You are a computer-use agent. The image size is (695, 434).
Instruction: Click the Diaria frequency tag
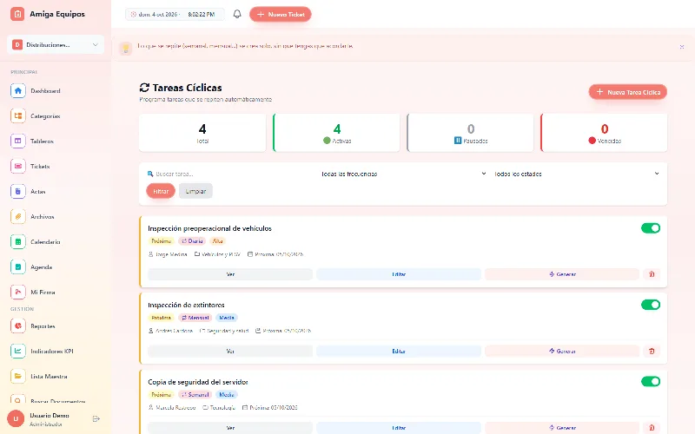click(x=192, y=241)
